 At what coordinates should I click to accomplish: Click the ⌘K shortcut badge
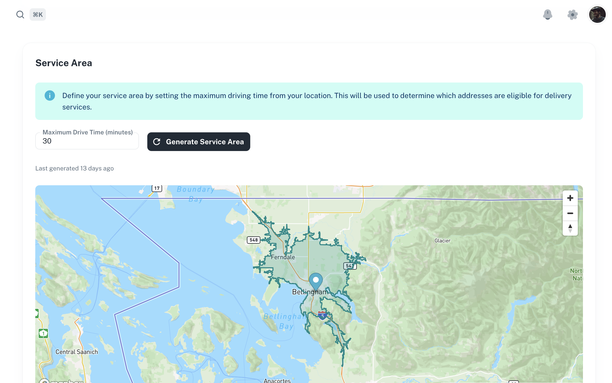pos(37,14)
